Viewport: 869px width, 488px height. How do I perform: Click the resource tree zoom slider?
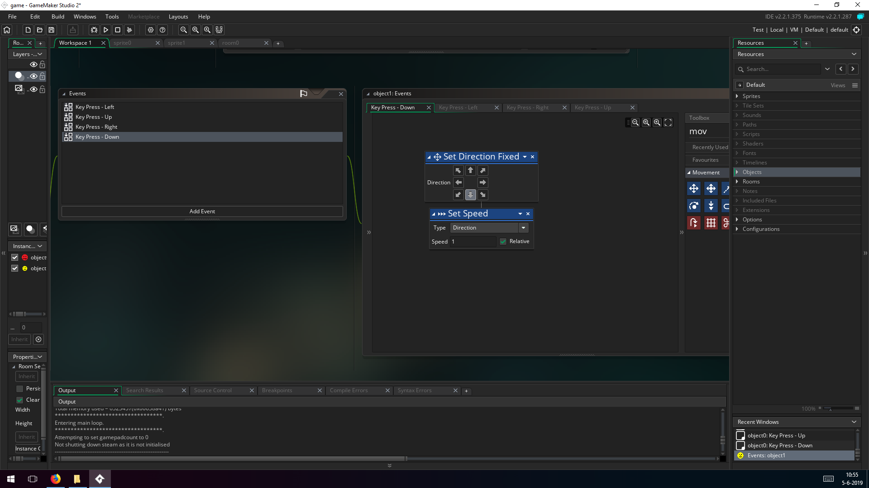(831, 408)
